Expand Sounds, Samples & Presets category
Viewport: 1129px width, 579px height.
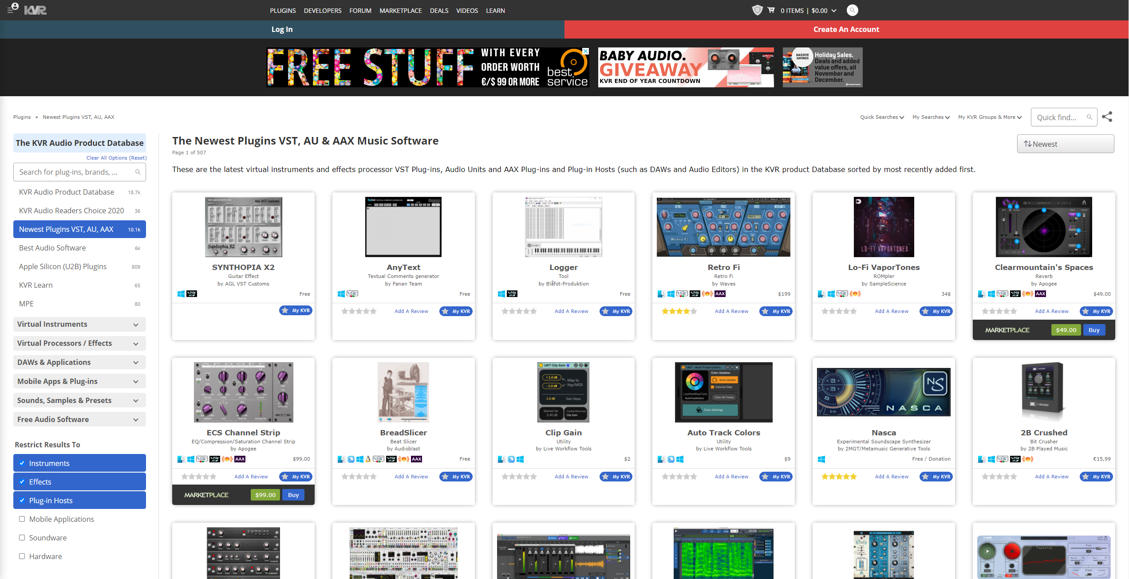79,400
